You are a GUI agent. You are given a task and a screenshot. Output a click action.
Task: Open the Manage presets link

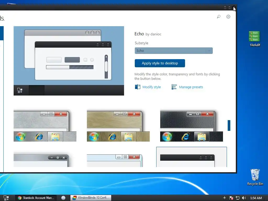(191, 87)
